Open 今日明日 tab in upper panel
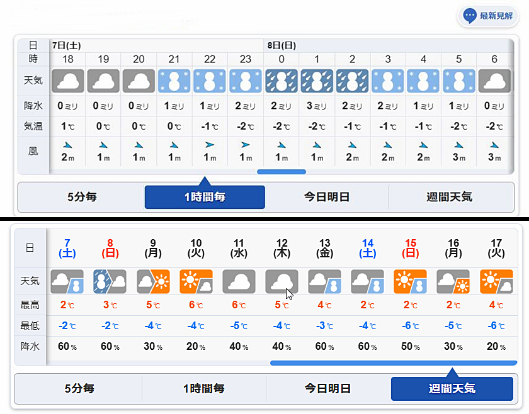Image resolution: width=529 pixels, height=414 pixels. (327, 197)
